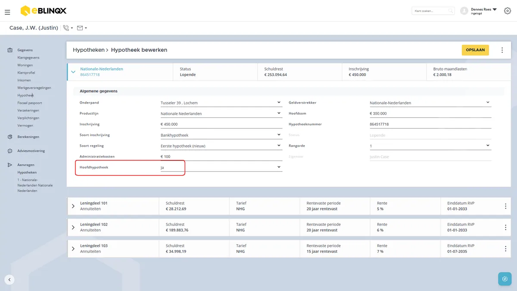Viewport: 517px width, 291px height.
Task: Go to Woningen in sidebar
Action: coord(25,66)
